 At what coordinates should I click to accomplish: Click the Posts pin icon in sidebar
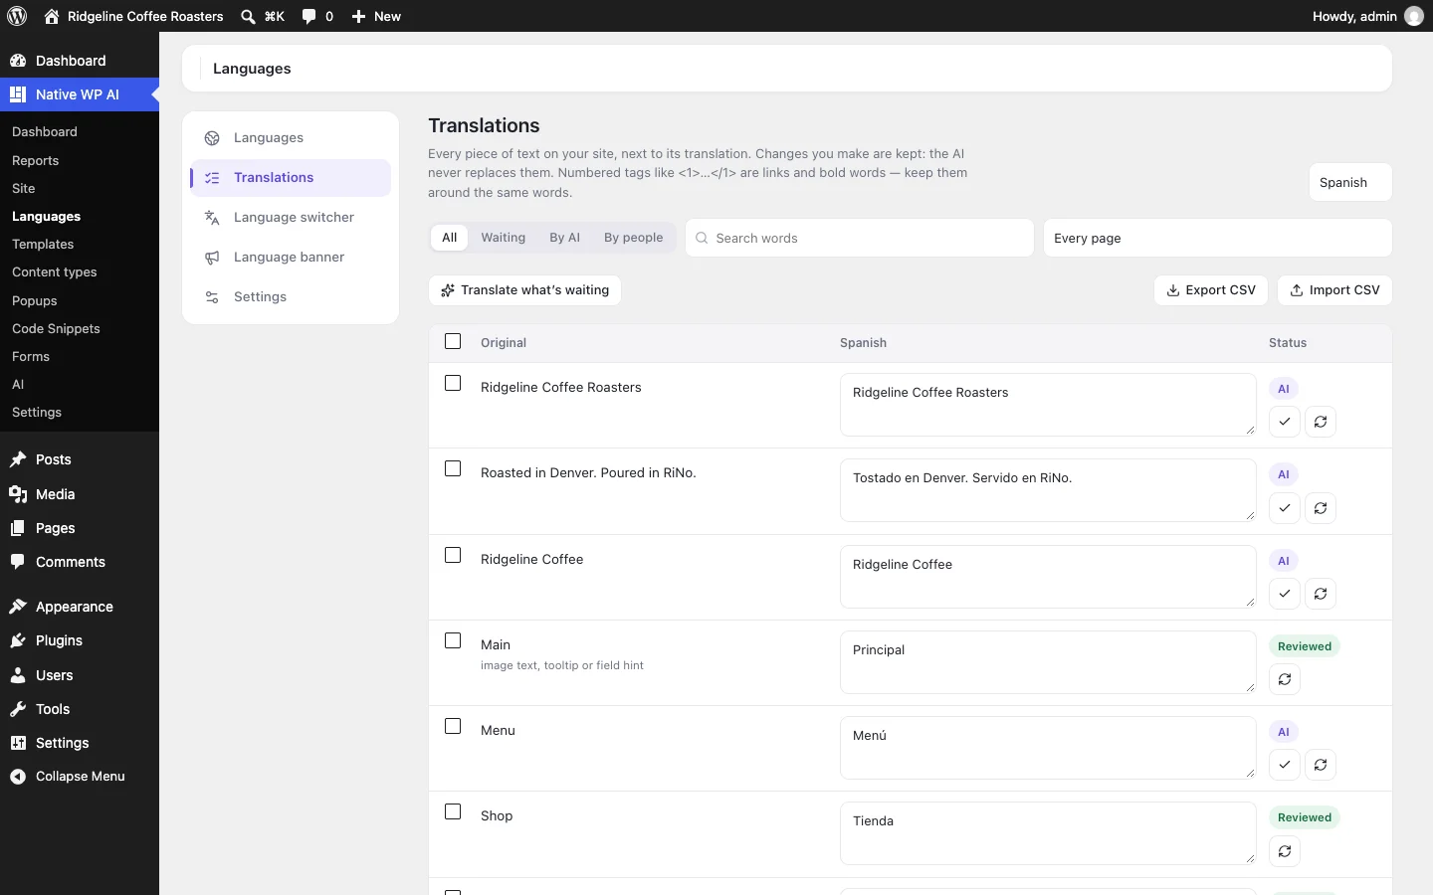[x=18, y=459]
